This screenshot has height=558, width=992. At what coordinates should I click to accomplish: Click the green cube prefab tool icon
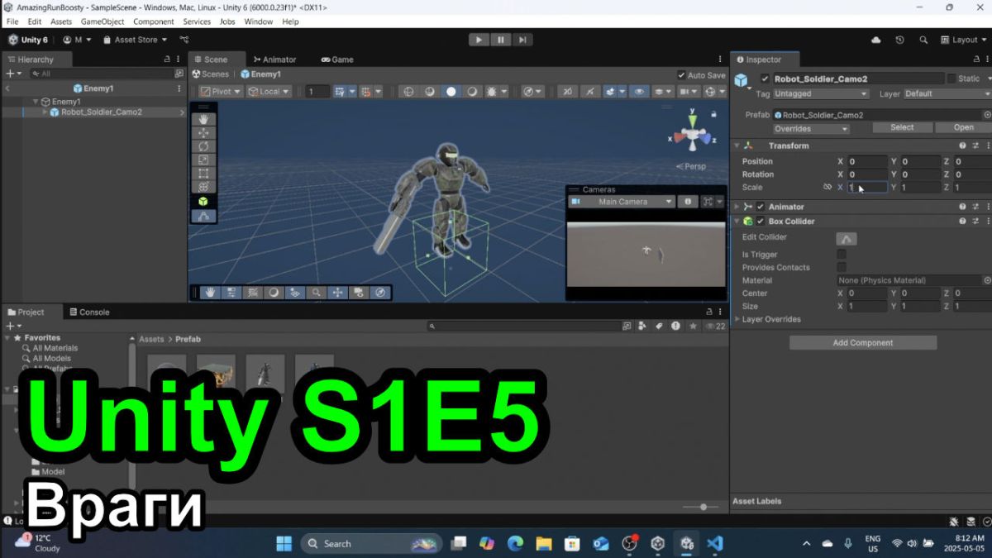pyautogui.click(x=203, y=202)
